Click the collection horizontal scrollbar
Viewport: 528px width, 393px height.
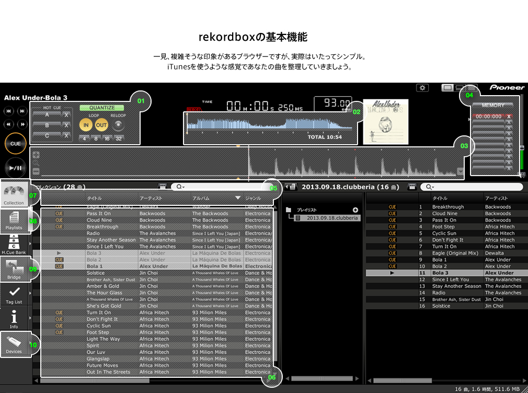[x=95, y=380]
